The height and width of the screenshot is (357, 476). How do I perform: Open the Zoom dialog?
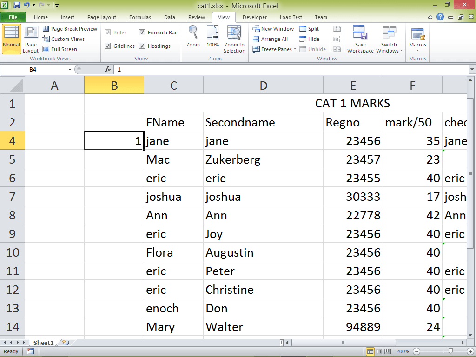193,38
